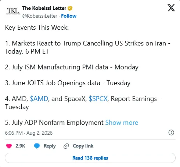The width and height of the screenshot is (180, 167).
Task: Click the 2.9K likes count
Action: pyautogui.click(x=20, y=146)
